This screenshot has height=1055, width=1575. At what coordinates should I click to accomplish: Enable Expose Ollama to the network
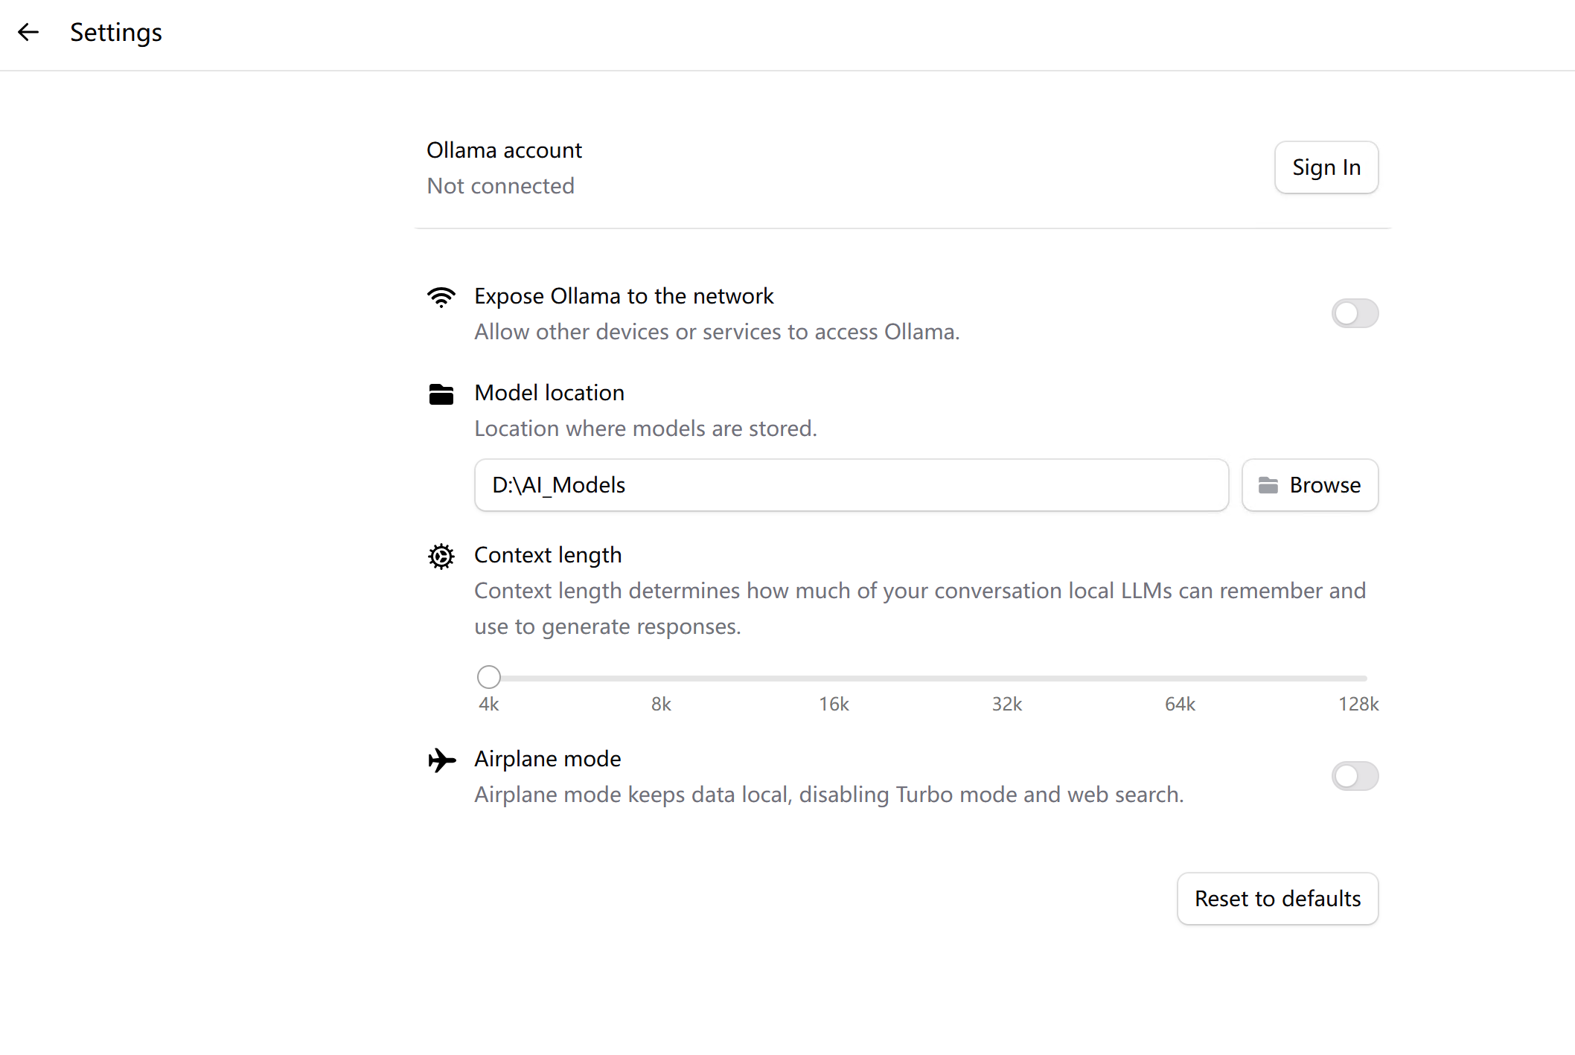[1355, 313]
